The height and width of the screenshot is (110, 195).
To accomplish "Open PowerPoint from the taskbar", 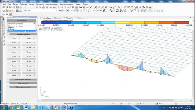I will click(x=56, y=107).
